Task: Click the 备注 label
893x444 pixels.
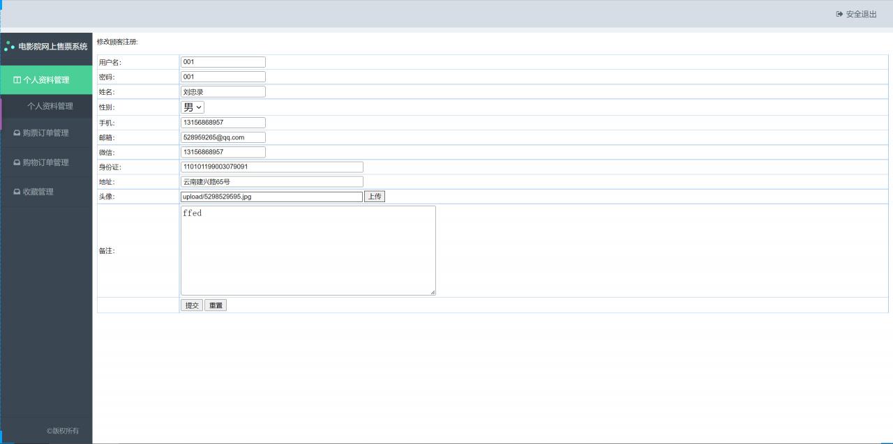Action: pyautogui.click(x=107, y=251)
